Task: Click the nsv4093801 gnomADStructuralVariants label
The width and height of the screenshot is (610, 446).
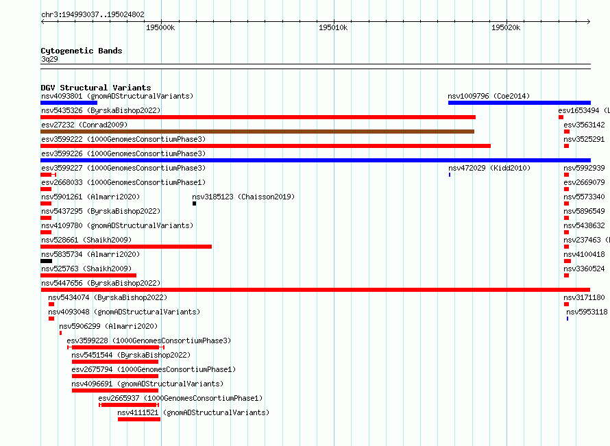Action: coord(117,96)
